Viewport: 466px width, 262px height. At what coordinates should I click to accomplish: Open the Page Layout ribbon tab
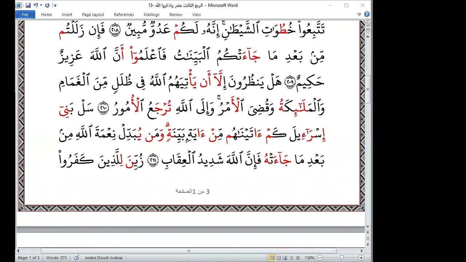click(x=93, y=15)
